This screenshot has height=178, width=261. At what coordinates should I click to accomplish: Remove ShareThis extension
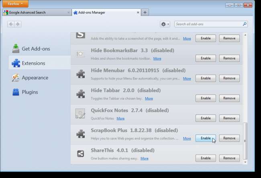pos(229,158)
